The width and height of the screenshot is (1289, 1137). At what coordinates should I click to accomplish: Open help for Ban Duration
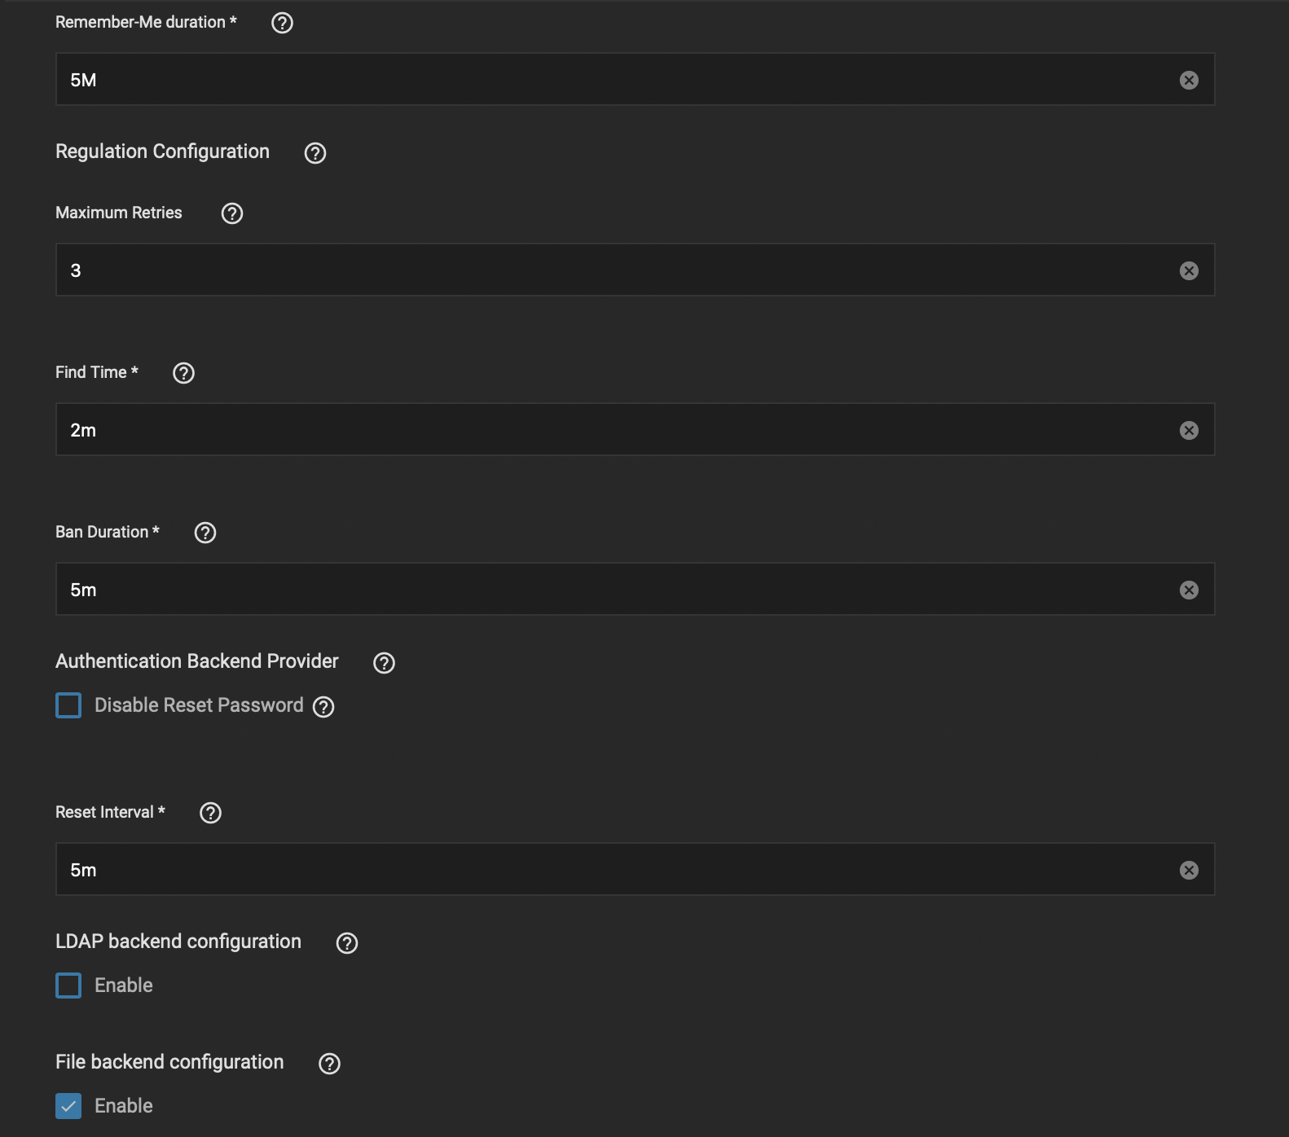(206, 533)
